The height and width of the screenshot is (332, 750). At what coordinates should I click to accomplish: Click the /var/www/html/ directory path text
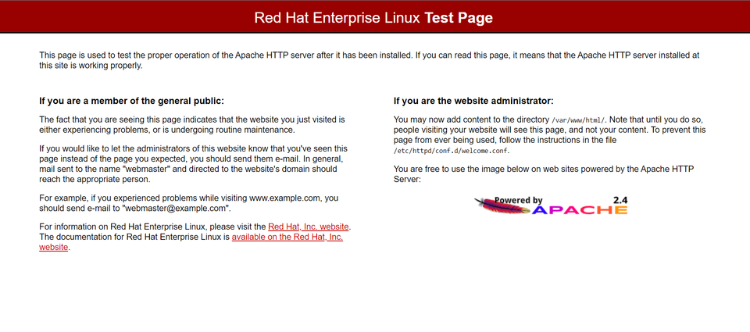tap(577, 120)
